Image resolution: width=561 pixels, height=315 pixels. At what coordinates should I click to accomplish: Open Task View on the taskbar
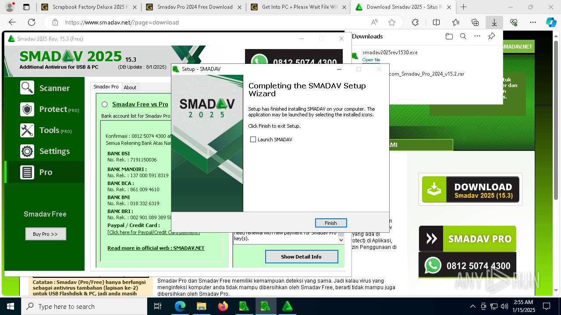point(158,306)
